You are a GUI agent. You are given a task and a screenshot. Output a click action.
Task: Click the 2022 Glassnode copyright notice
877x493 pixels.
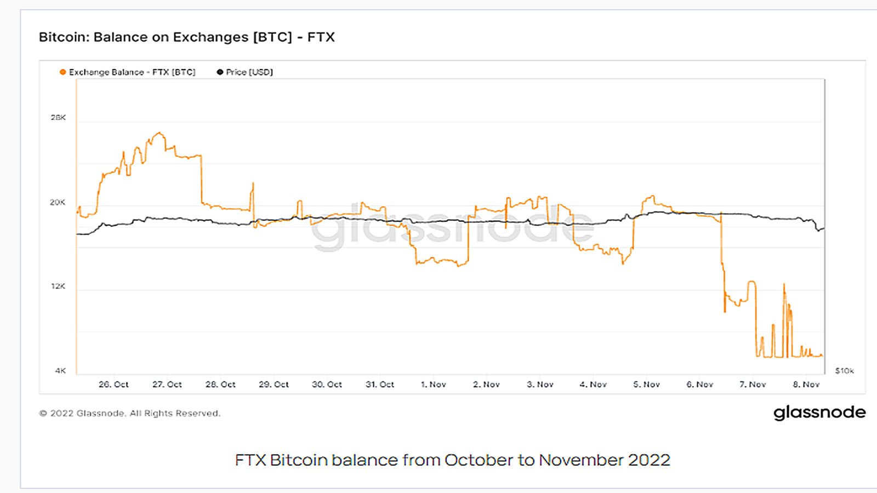(x=130, y=414)
